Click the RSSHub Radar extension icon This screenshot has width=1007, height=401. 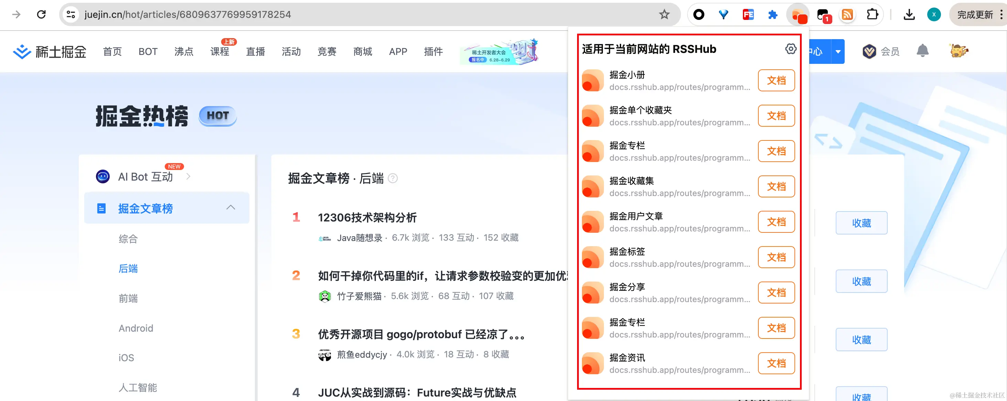point(798,15)
